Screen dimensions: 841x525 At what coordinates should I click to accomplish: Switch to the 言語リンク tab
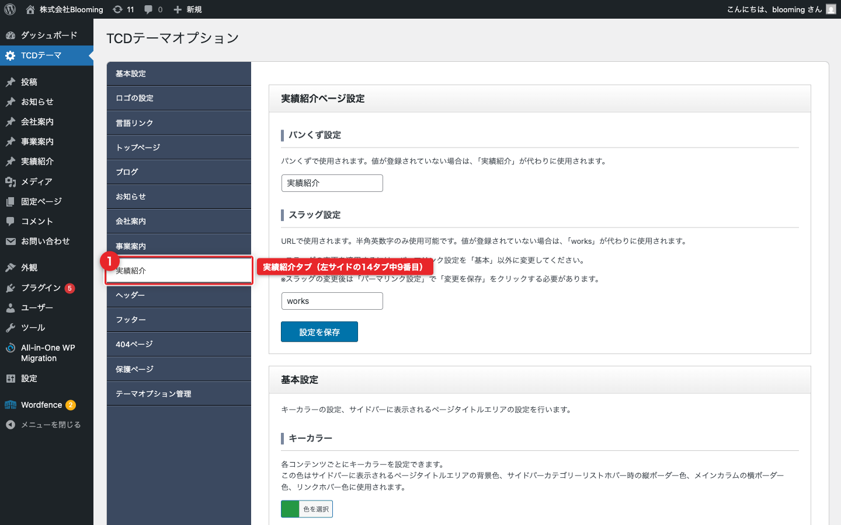coord(179,123)
